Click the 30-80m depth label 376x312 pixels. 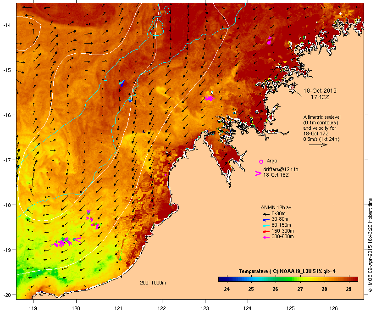pos(280,219)
